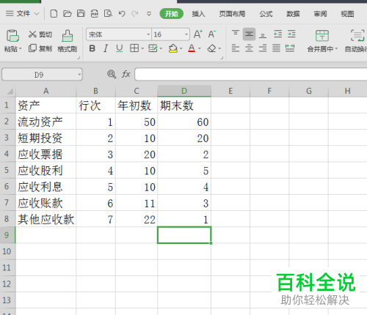Switch to the 视图 (View) tab

347,14
